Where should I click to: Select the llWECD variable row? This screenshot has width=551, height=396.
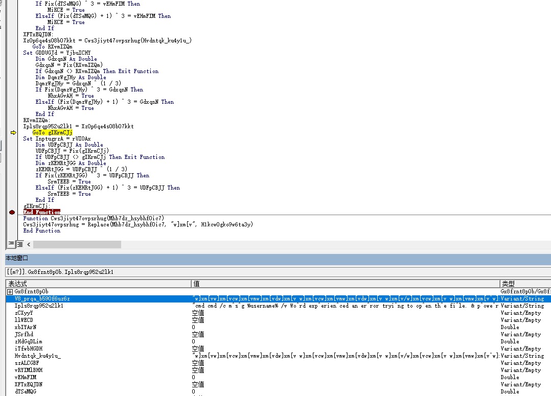[278, 320]
